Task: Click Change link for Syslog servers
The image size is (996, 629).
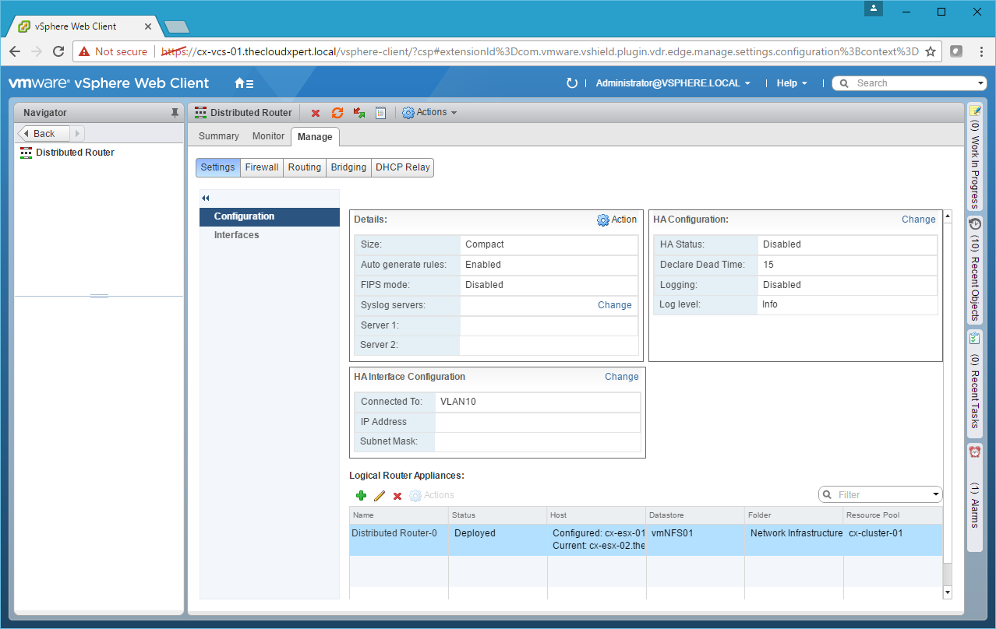Action: pos(614,305)
